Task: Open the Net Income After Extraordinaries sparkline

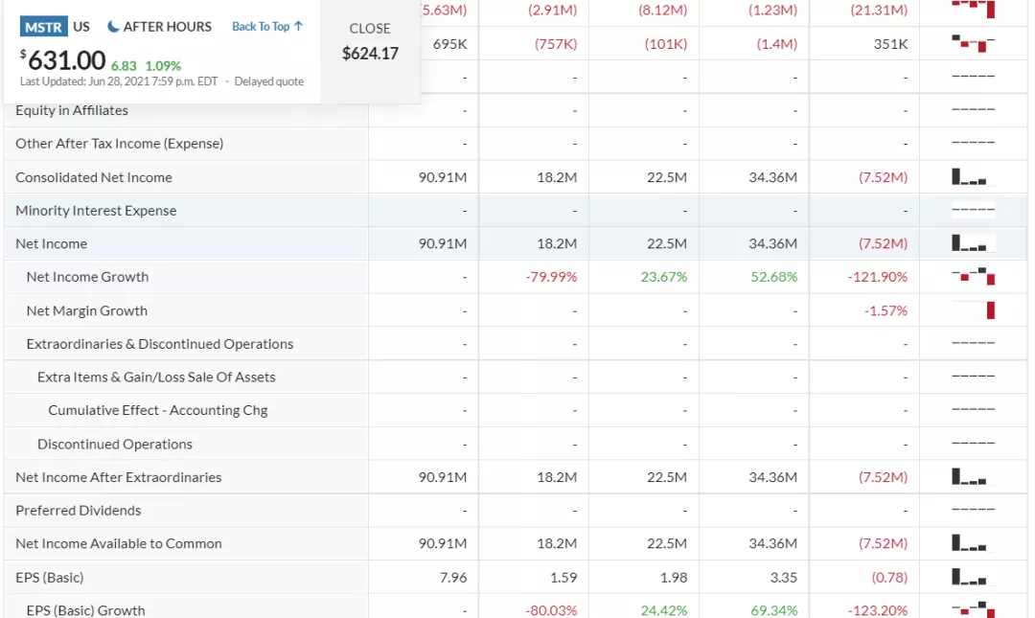Action: [973, 477]
